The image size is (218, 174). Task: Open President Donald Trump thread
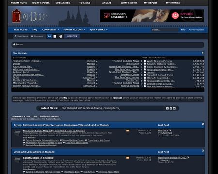click(160, 75)
